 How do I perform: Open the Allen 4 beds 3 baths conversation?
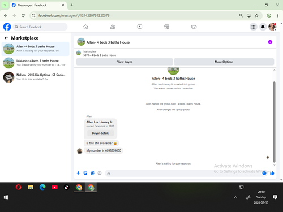(x=36, y=49)
